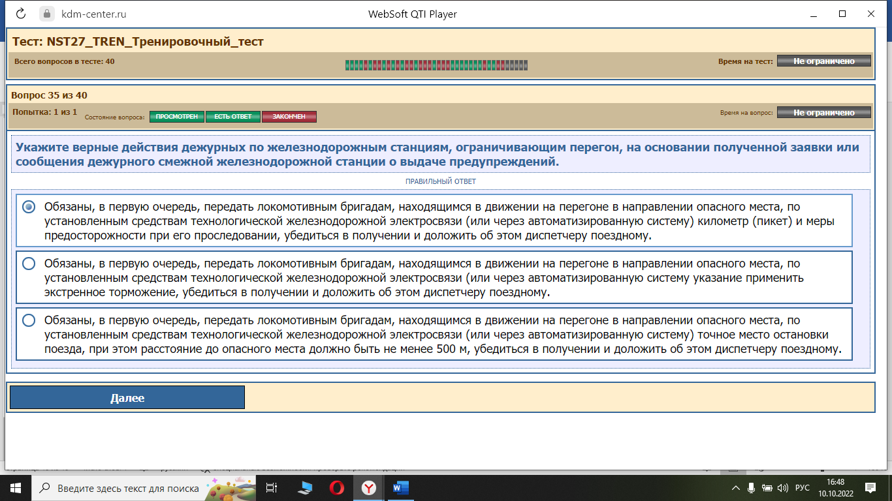The image size is (892, 501).
Task: Minimize the WebSoft QTI Player window
Action: [813, 14]
